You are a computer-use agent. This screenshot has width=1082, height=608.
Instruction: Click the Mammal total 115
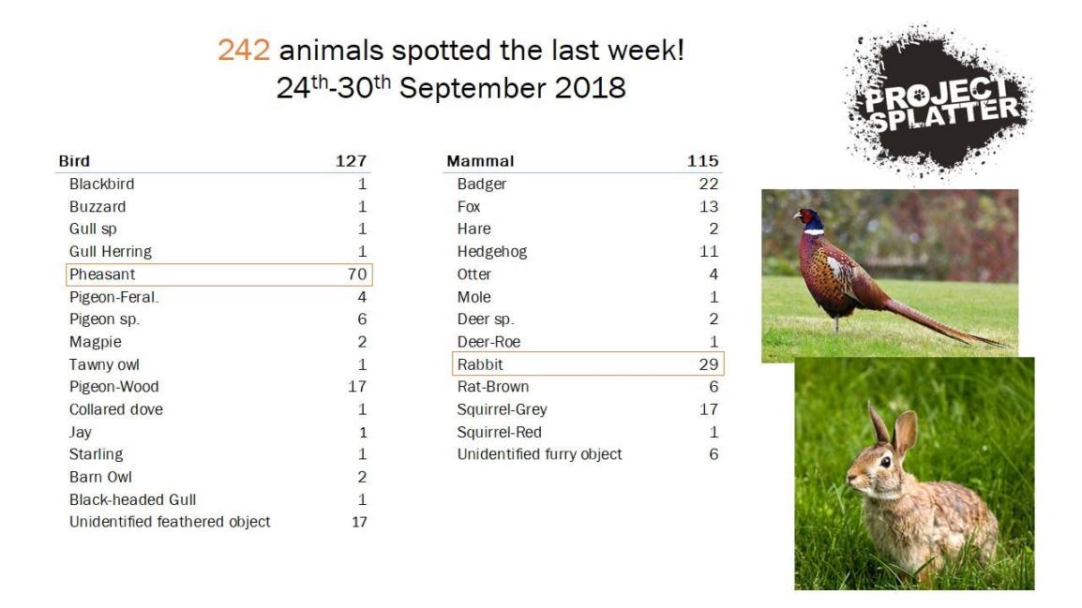702,161
